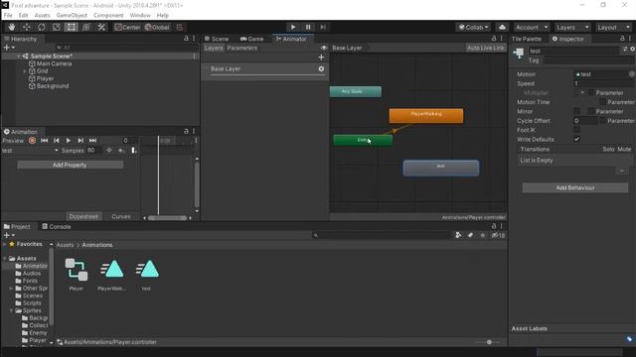Collapse the Sample Scene tree node
The height and width of the screenshot is (357, 636).
click(19, 57)
